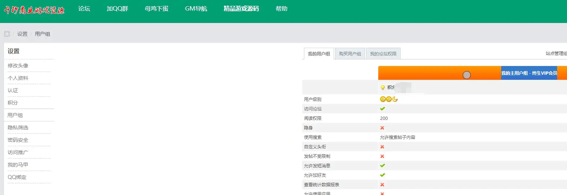Viewport: 567px width, 195px height.
Task: Click 使用搜索 row label
Action: (x=313, y=137)
